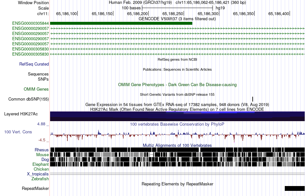Click the 65,186,150 ruler position
The image size is (305, 196).
point(102,13)
